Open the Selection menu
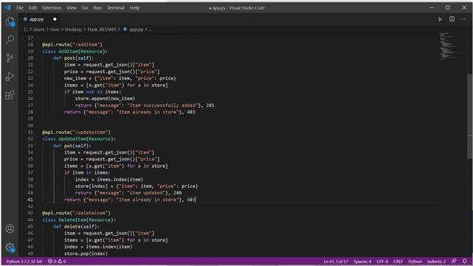The width and height of the screenshot is (473, 266). coord(52,8)
